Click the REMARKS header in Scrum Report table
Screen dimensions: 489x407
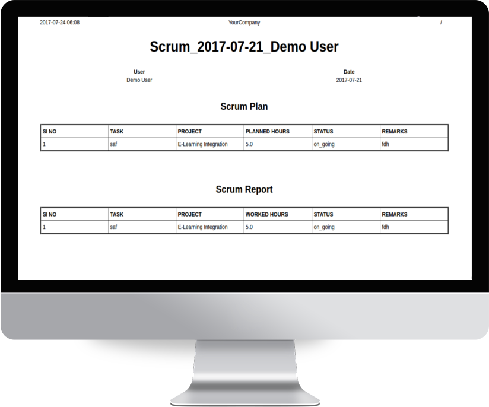point(395,215)
